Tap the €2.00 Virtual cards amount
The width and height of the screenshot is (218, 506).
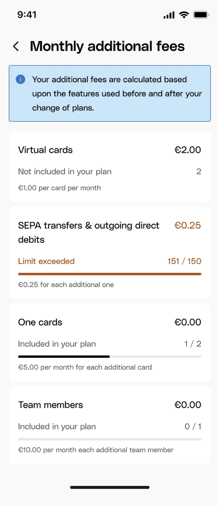[188, 150]
